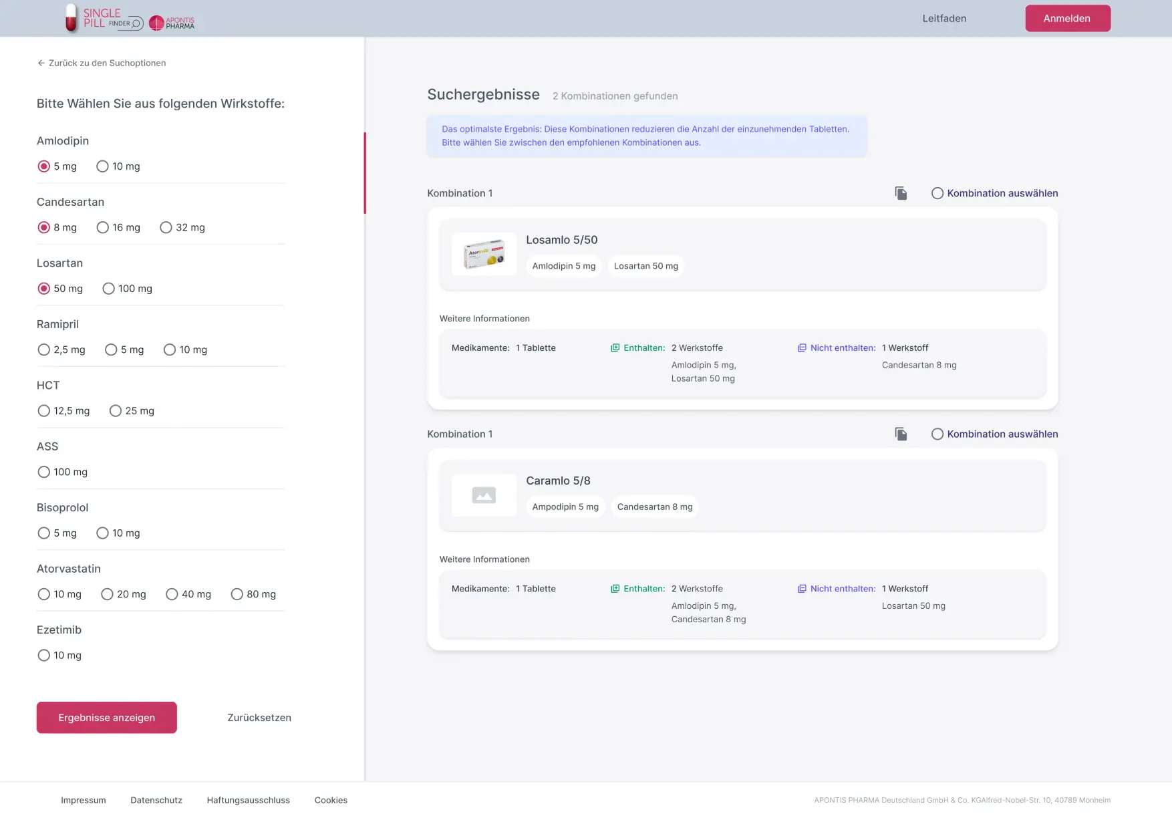Click the Nicht enthalten icon under Caramlo
This screenshot has width=1172, height=818.
click(802, 589)
